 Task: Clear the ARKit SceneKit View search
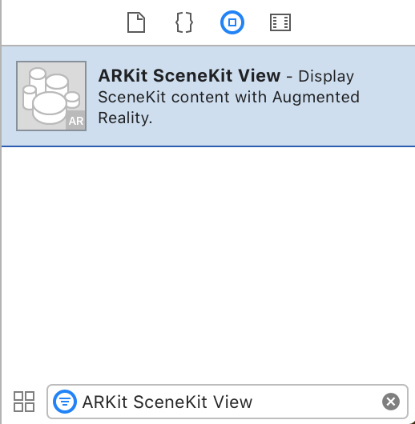click(x=391, y=402)
